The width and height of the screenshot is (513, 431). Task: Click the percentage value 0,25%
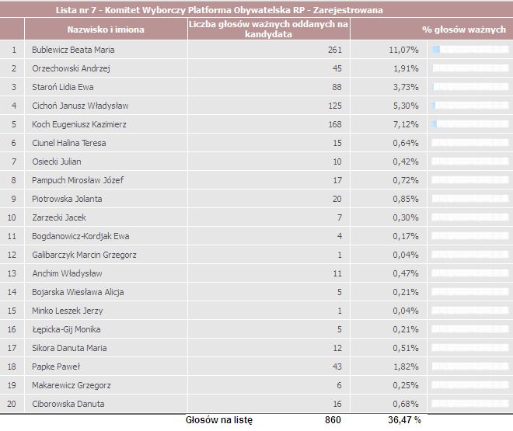[406, 385]
